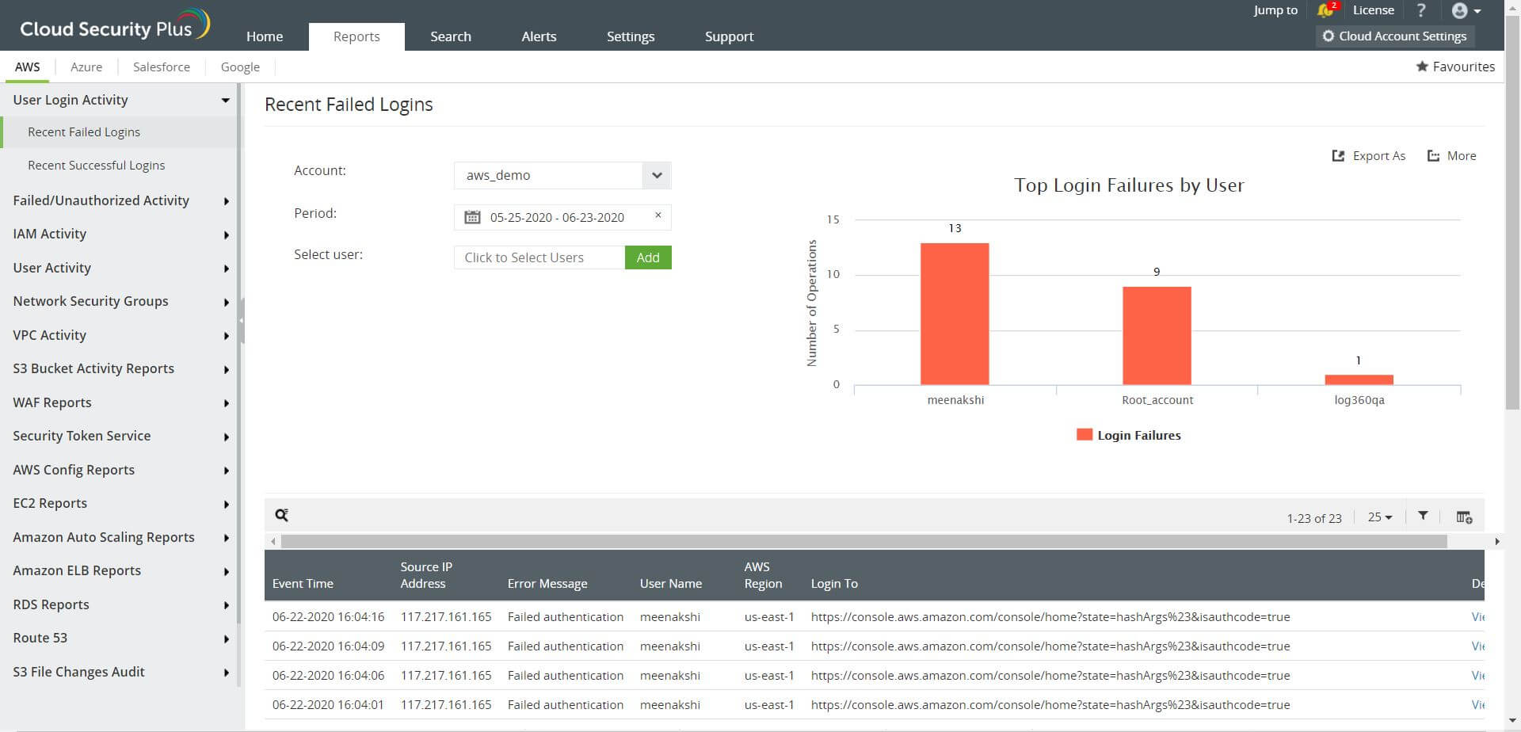1521x732 pixels.
Task: Open the More options icon
Action: pos(1435,155)
